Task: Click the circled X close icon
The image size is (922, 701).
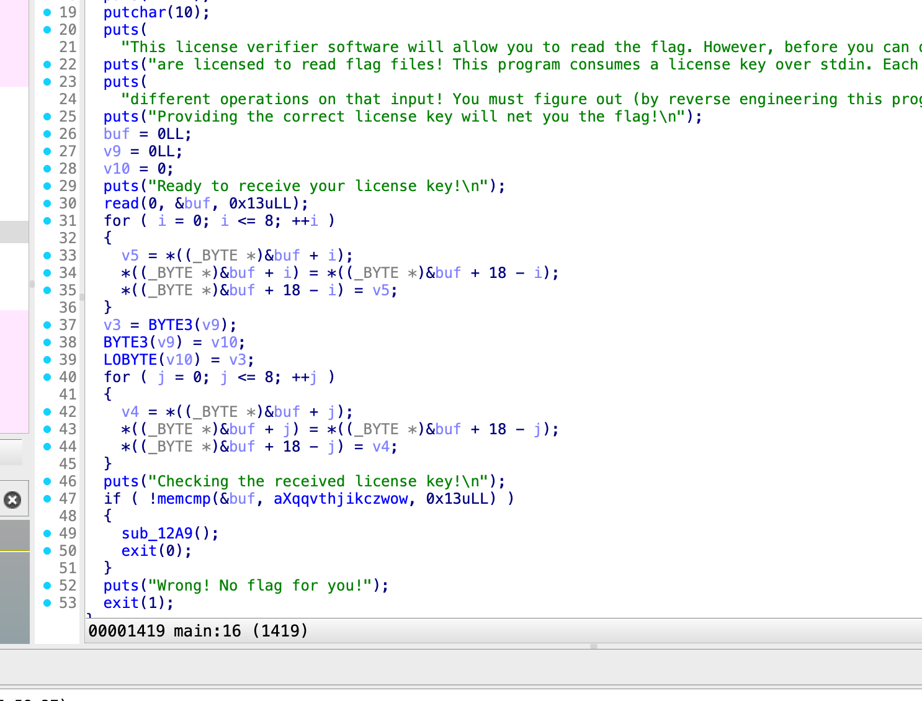Action: pos(12,499)
